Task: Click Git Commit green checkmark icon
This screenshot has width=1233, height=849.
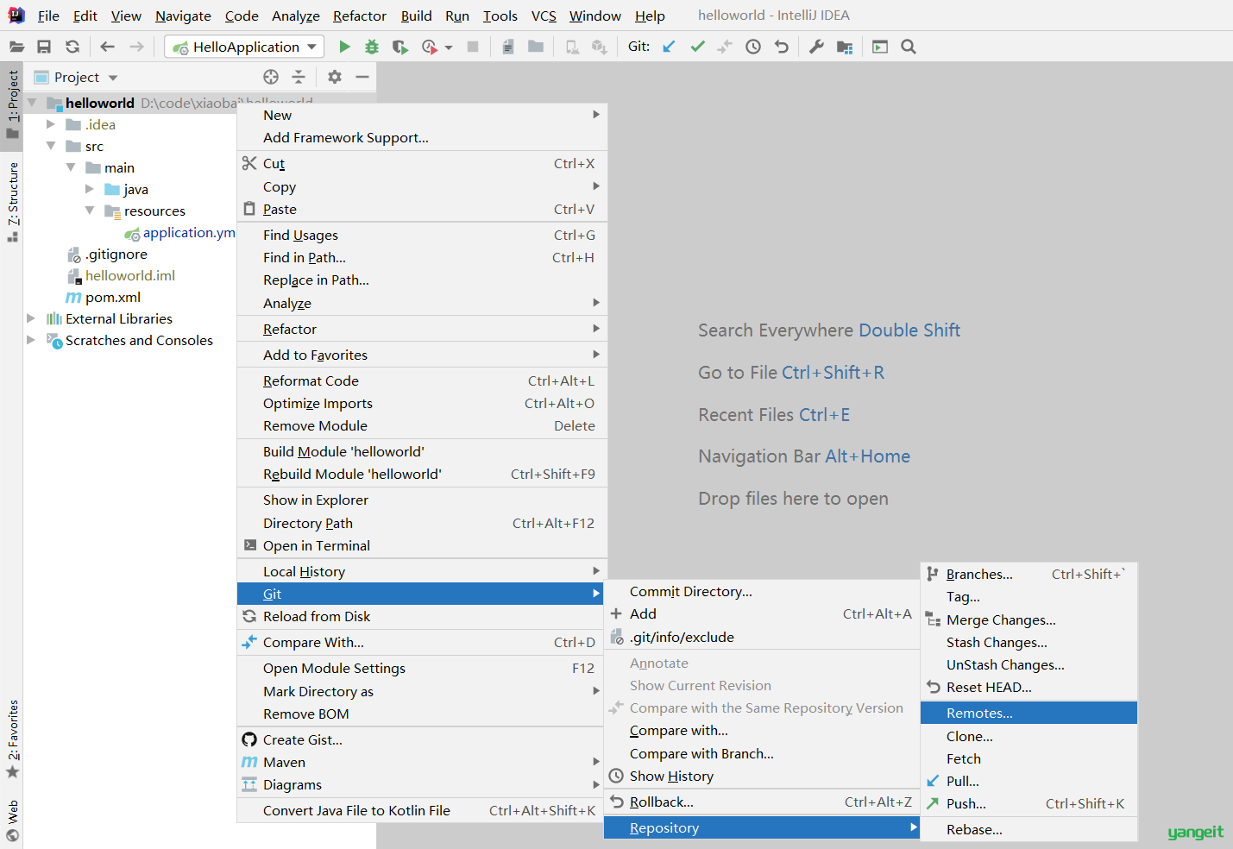Action: 697,47
